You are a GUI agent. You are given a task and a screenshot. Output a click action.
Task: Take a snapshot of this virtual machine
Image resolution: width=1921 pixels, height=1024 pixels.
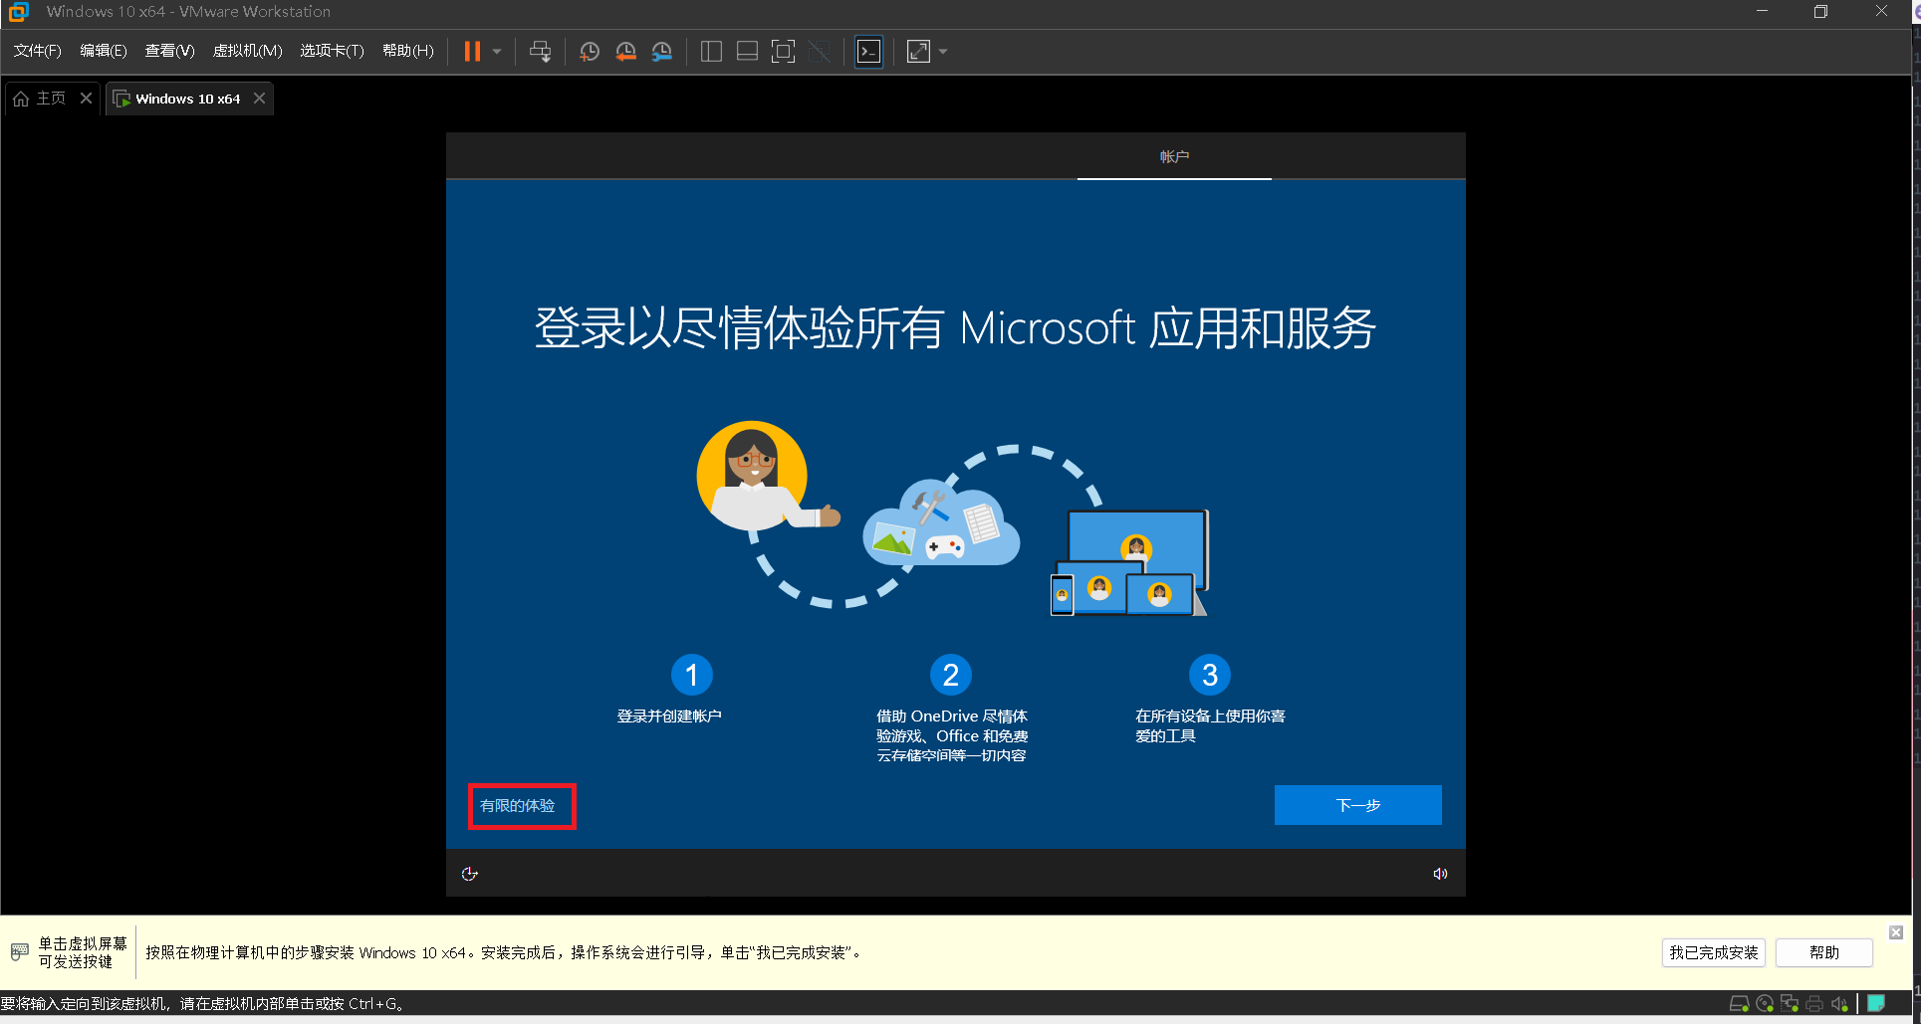(x=590, y=52)
